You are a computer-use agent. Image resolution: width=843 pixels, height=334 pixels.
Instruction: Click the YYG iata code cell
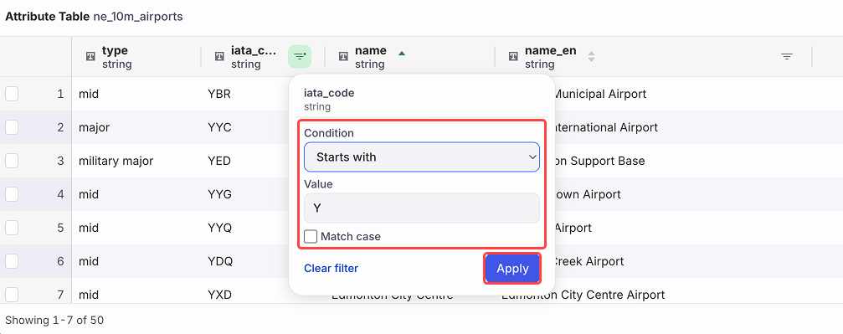click(x=220, y=194)
